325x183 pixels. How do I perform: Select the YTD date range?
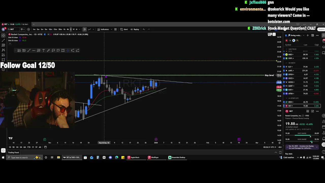coord(29,147)
